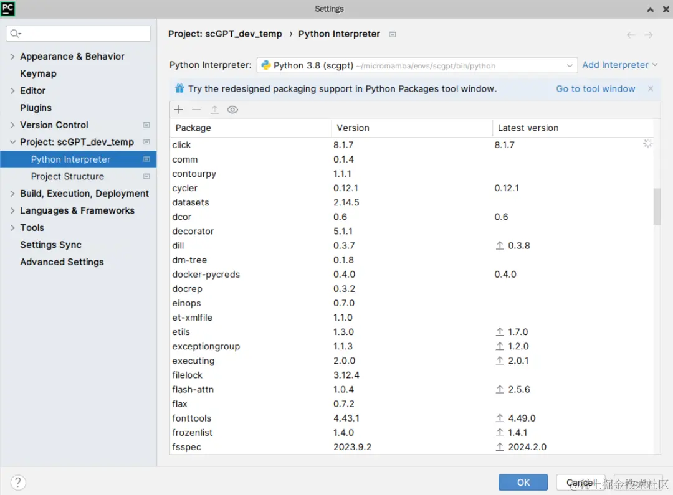The height and width of the screenshot is (495, 673).
Task: Click the package list vertical scrollbar
Action: 657,206
